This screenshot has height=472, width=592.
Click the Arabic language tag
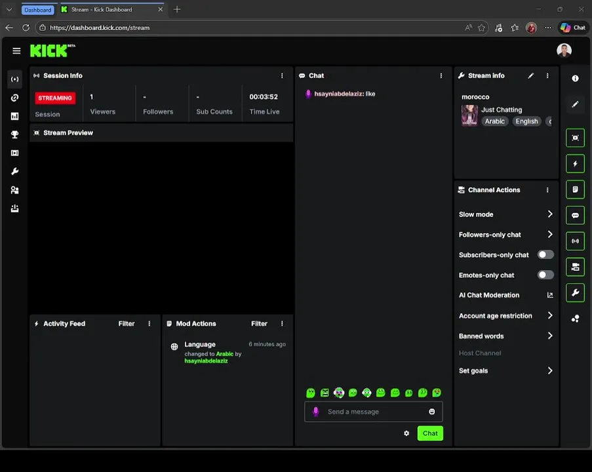tap(494, 121)
